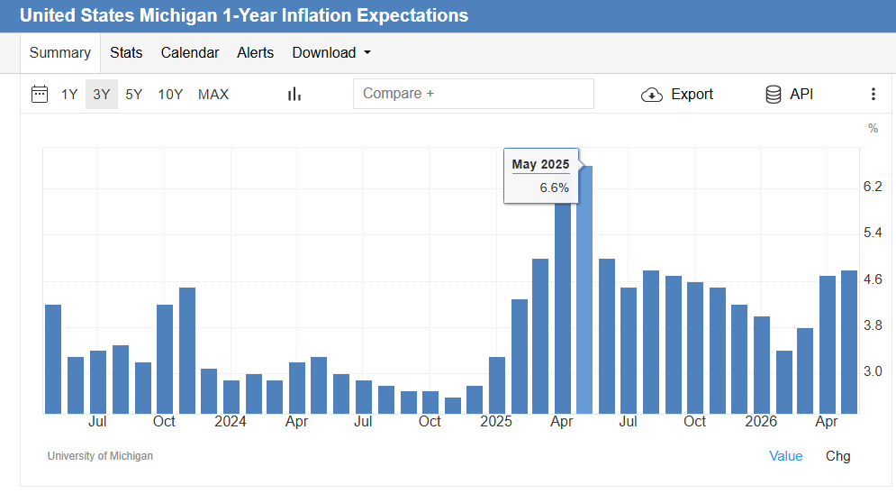Image resolution: width=896 pixels, height=503 pixels.
Task: Click the '5.4' y-axis label
Action: [x=873, y=233]
